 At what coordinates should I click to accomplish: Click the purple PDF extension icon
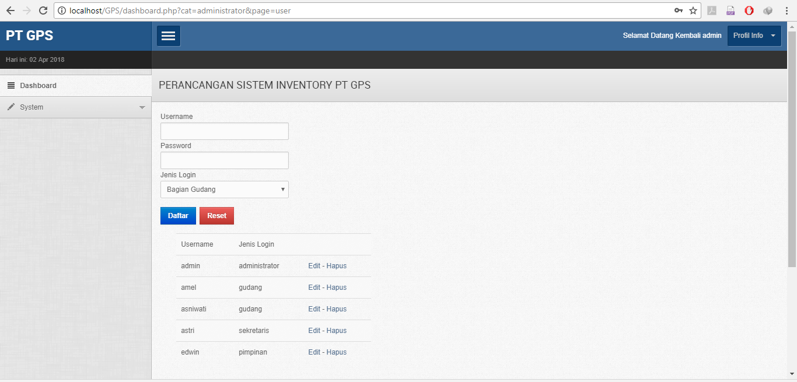pos(730,10)
